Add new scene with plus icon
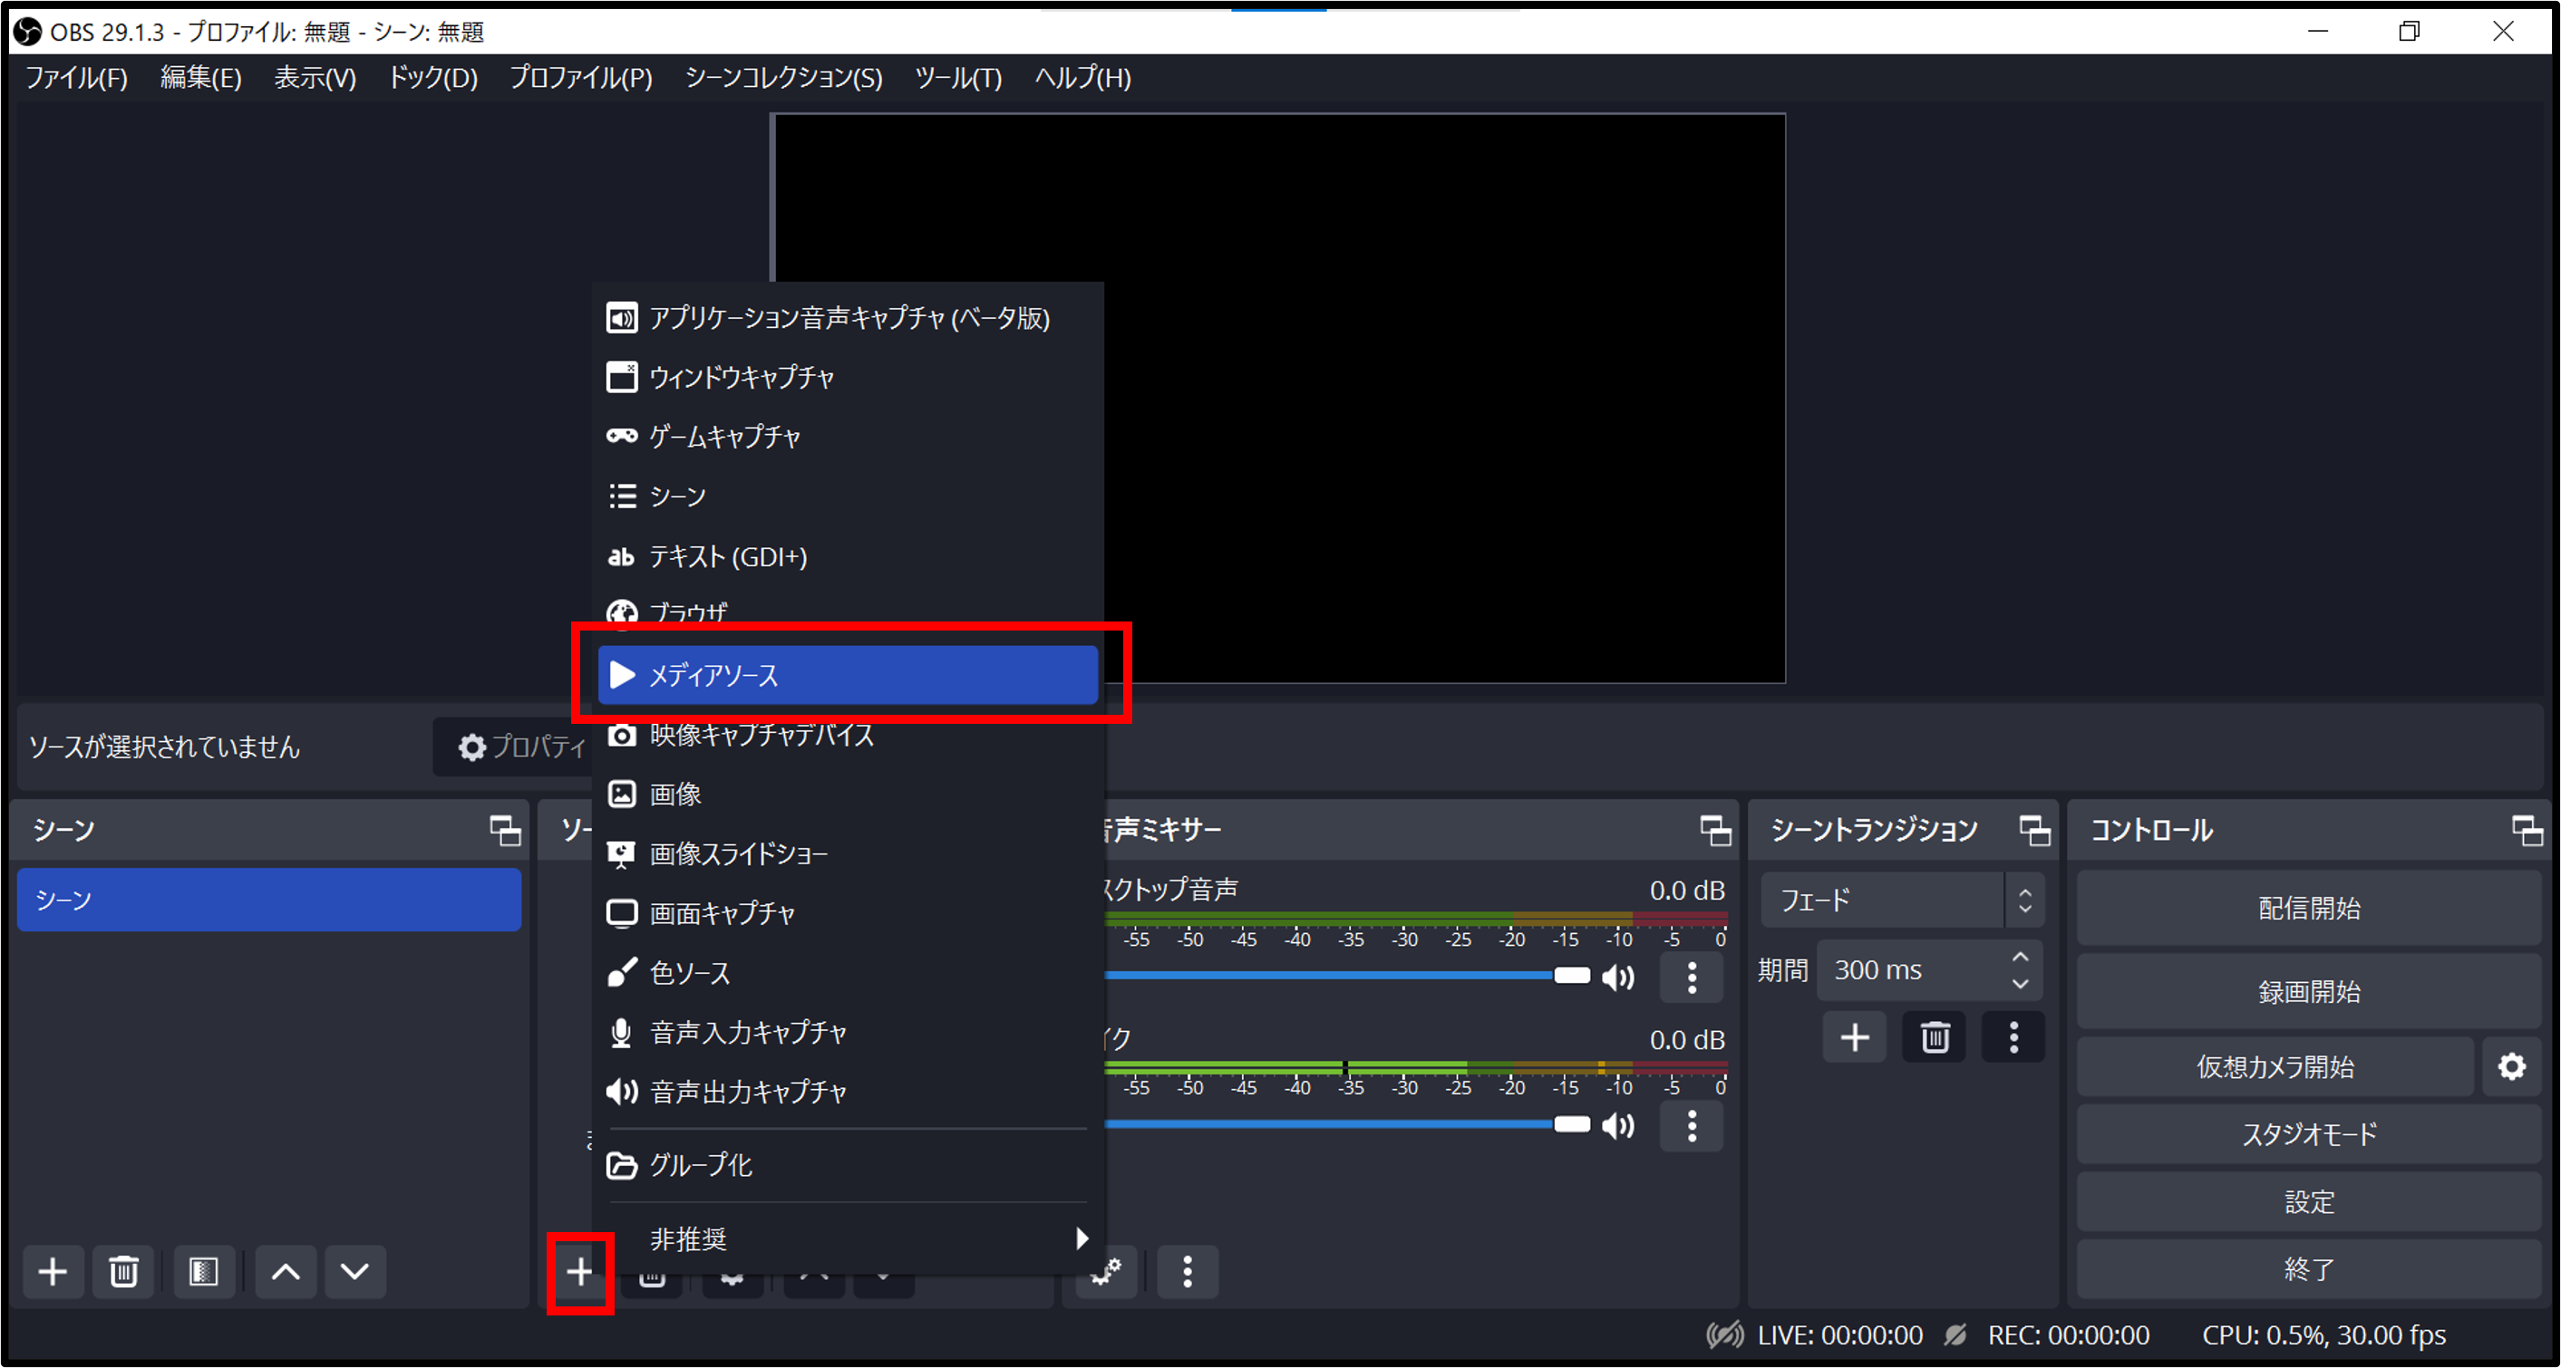Screen dimensions: 2561x1368 [x=53, y=1271]
